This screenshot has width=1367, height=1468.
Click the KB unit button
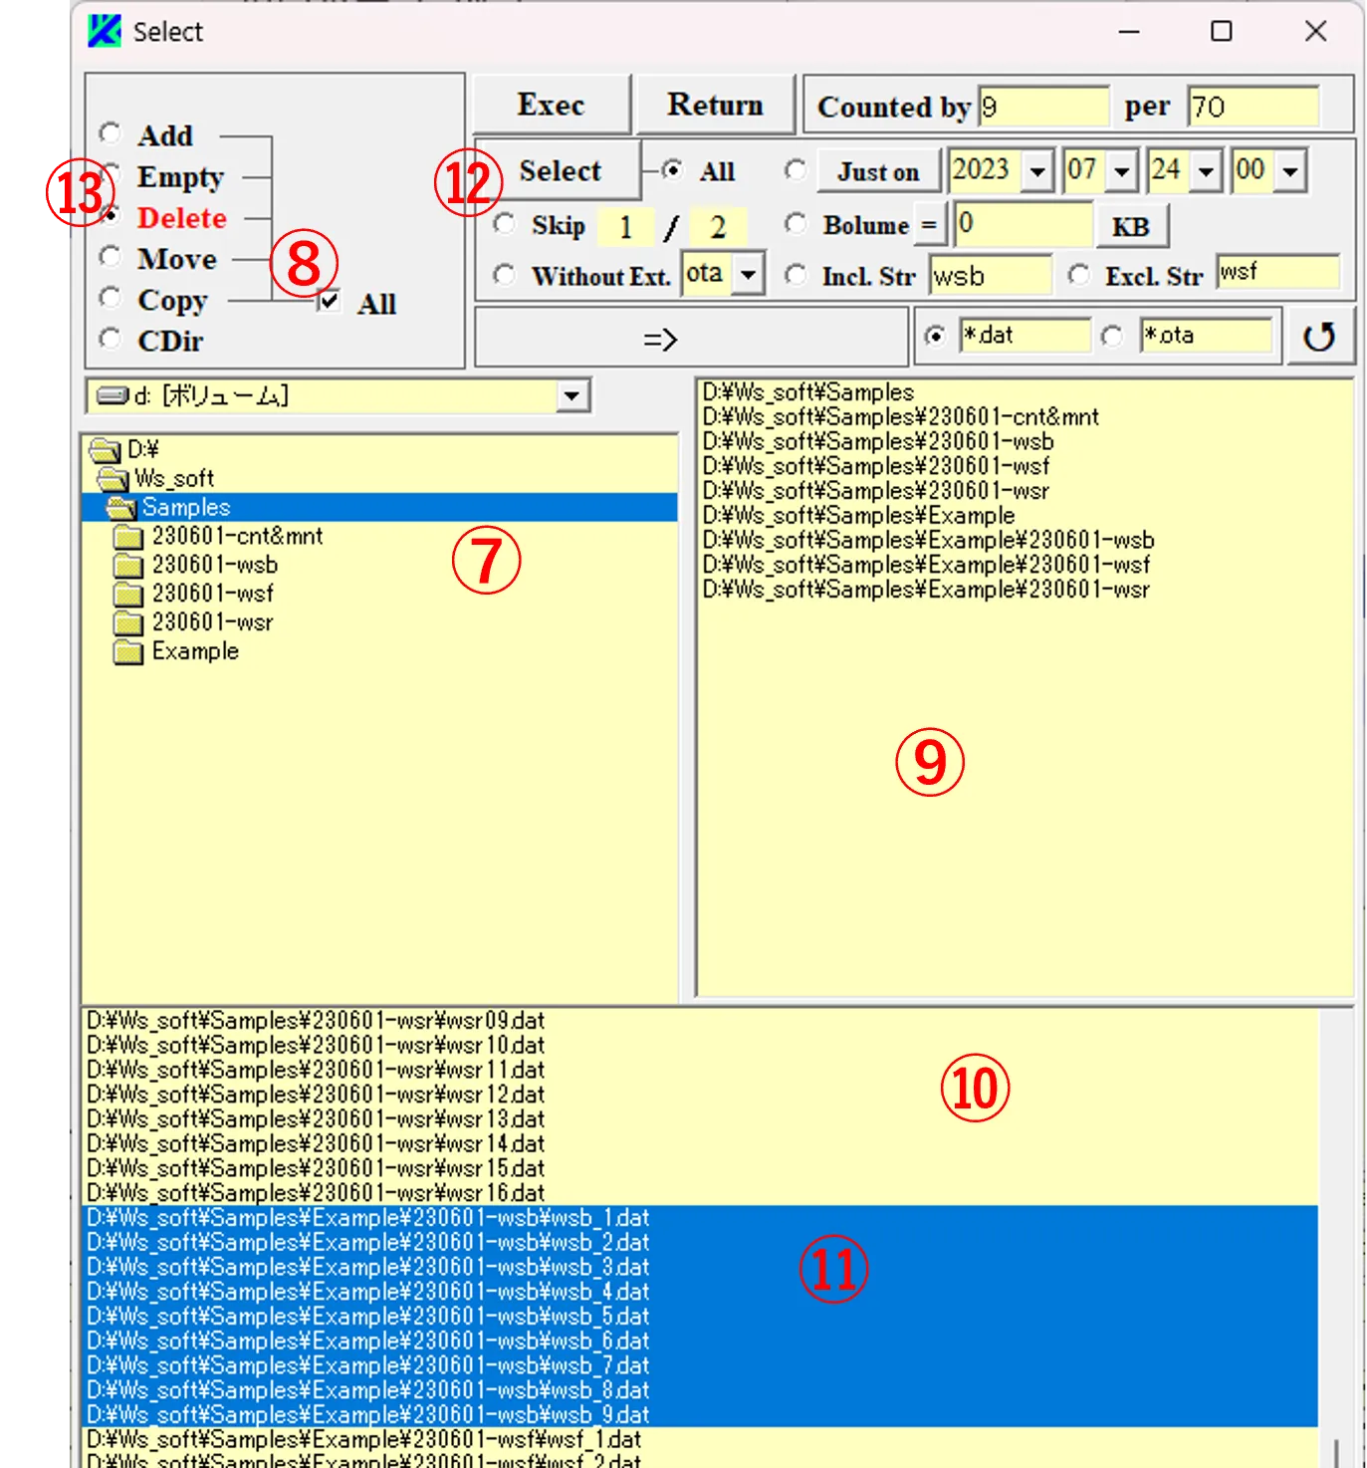[1131, 226]
